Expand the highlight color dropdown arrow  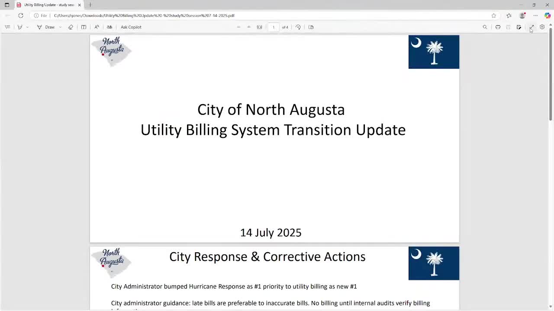[x=27, y=27]
